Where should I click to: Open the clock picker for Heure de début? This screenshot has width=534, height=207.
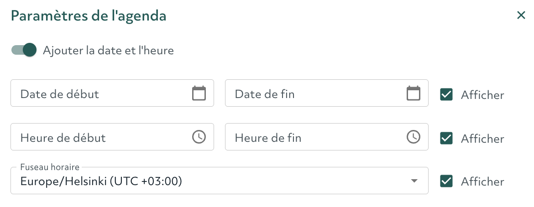[x=199, y=137]
